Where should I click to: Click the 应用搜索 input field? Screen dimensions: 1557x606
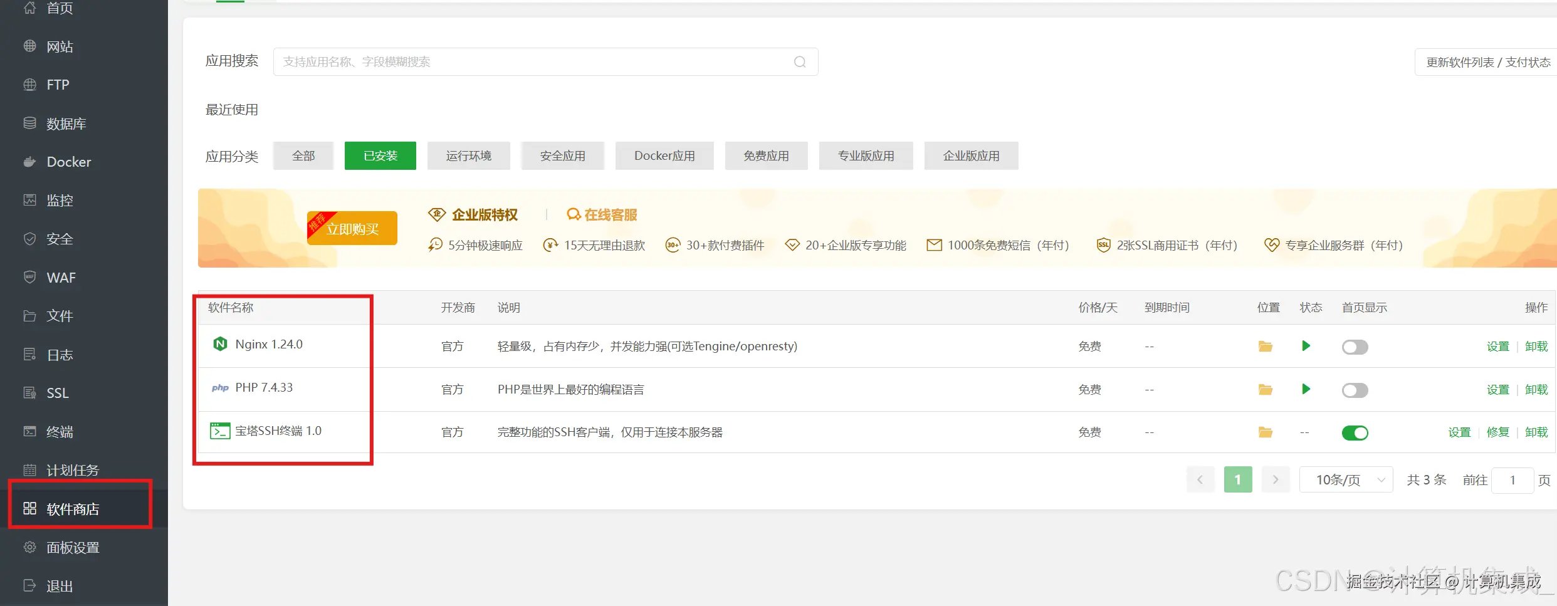click(545, 62)
